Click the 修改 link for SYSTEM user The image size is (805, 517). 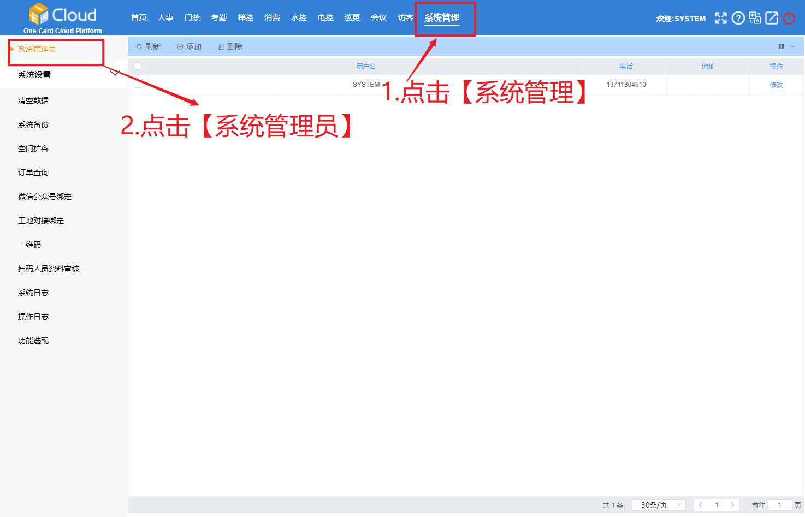coord(777,85)
